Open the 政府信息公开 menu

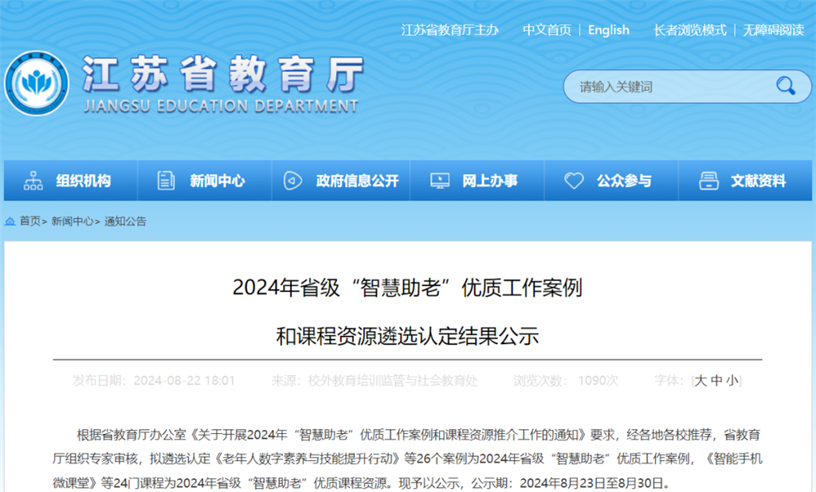pyautogui.click(x=341, y=181)
